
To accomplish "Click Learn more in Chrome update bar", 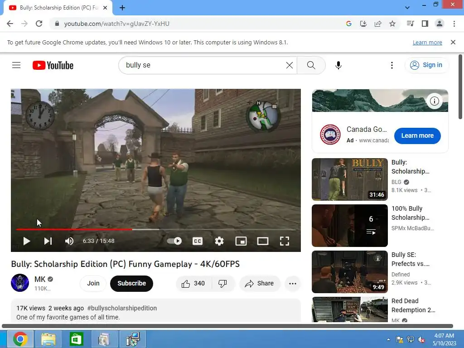I will click(427, 42).
